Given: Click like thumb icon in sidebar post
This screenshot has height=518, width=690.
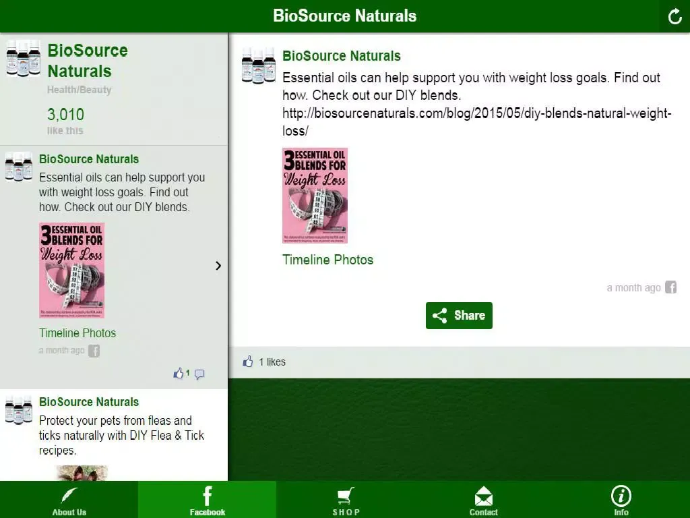Looking at the screenshot, I should click(x=178, y=374).
